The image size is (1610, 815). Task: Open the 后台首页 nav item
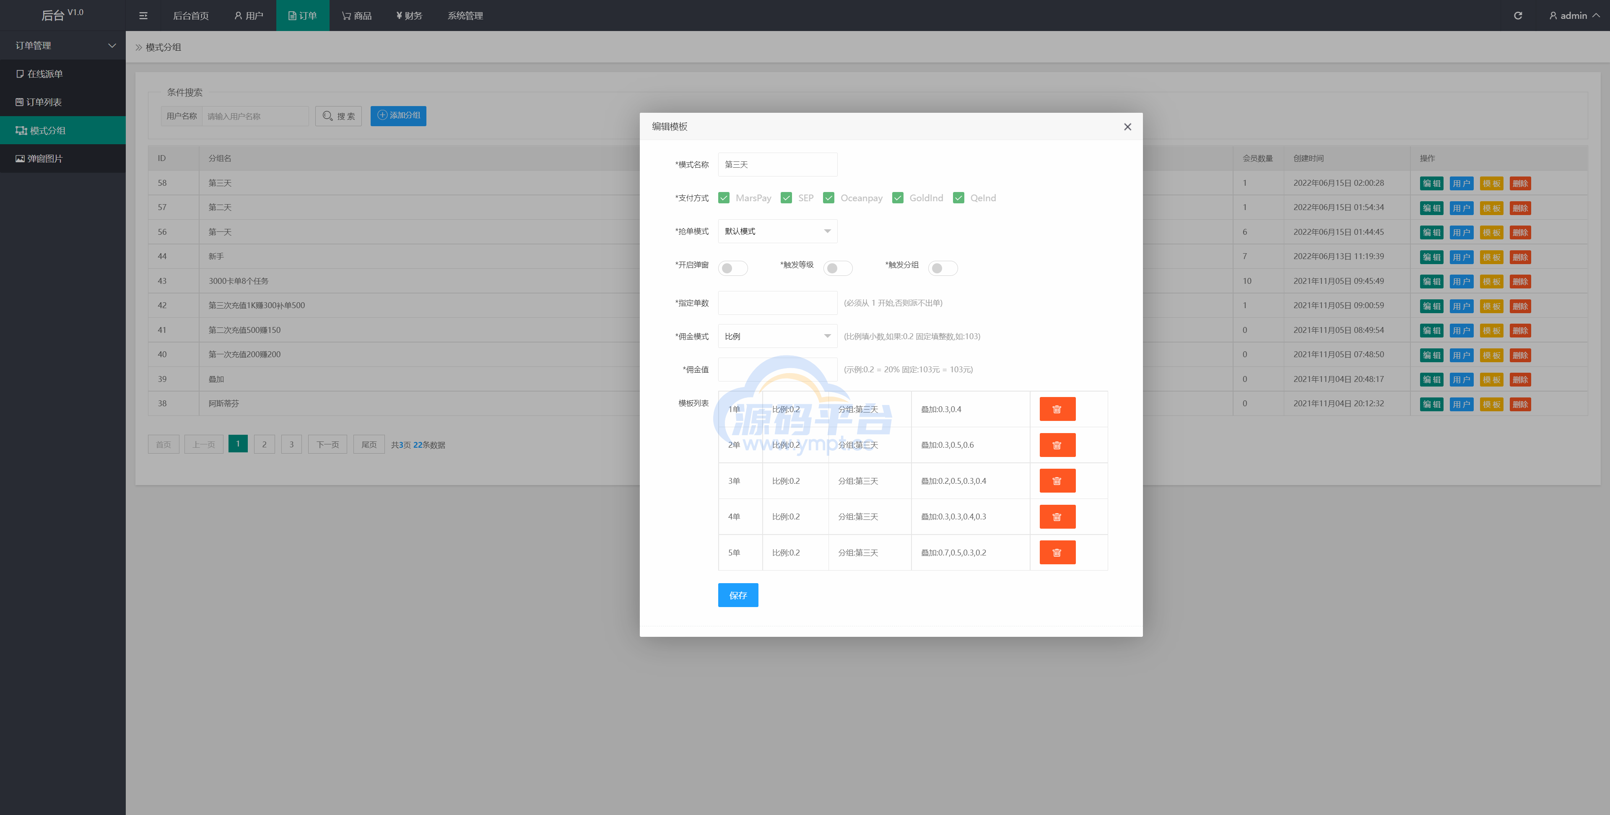pos(191,16)
